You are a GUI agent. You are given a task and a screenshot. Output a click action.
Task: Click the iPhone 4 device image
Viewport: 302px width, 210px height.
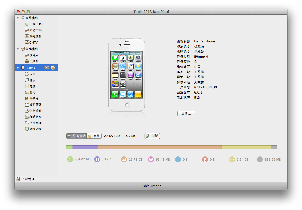point(127,75)
